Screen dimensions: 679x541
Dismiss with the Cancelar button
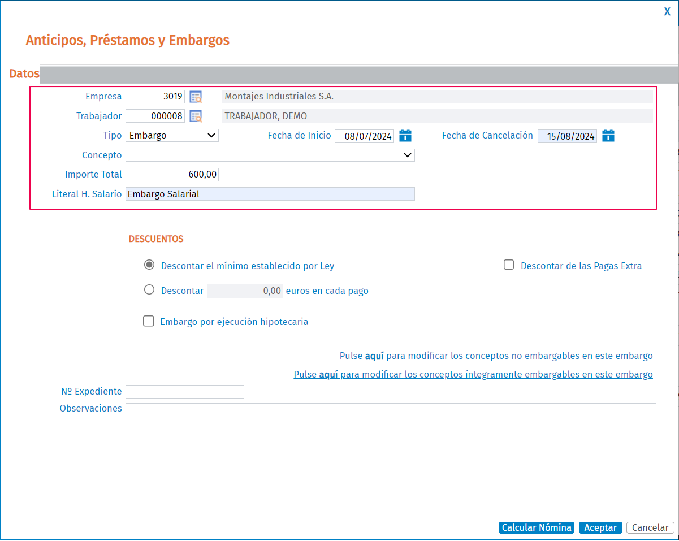(x=650, y=527)
